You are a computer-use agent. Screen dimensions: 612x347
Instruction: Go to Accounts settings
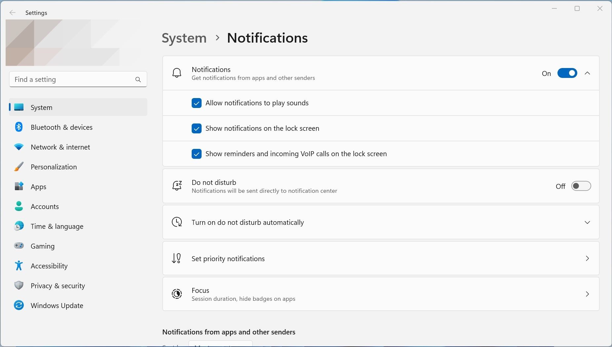78,206
